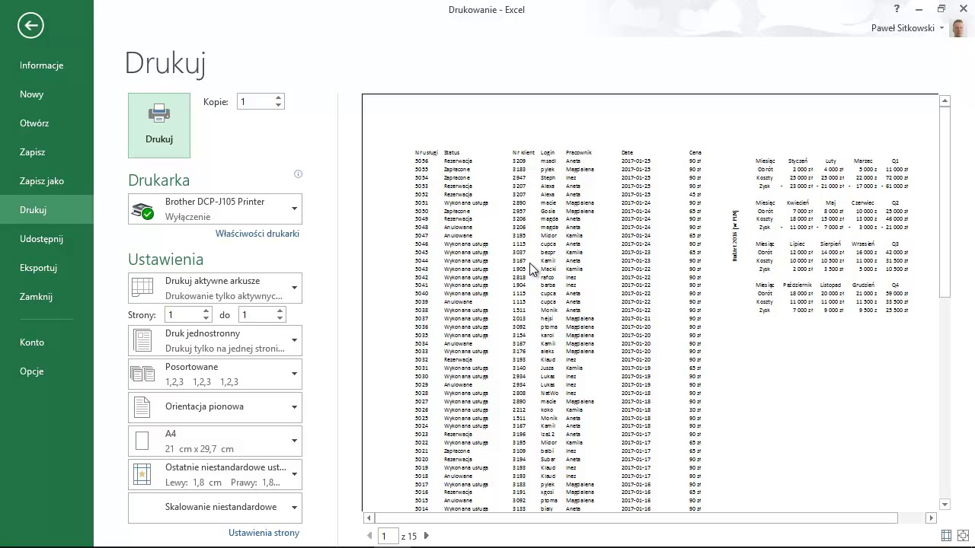Select Zapisz jako in sidebar
The image size is (975, 548).
46,181
